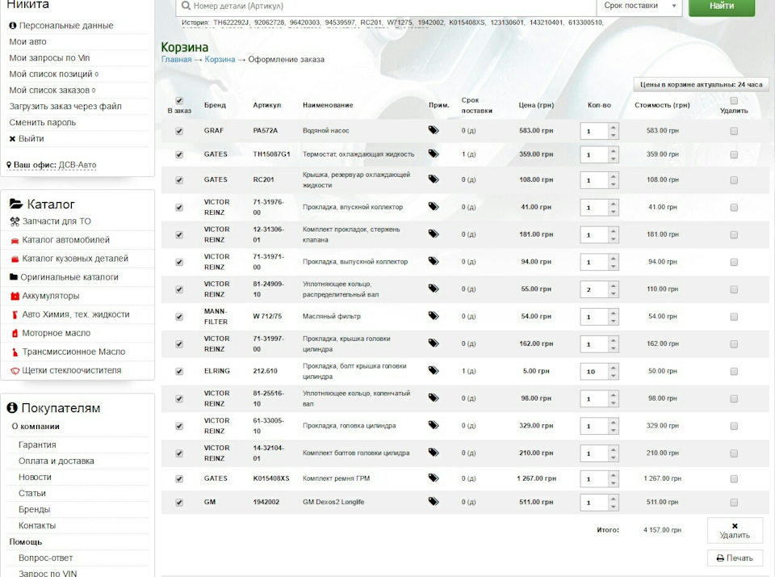Click the wiper icon beside Щетки стеклоочистителя
The height and width of the screenshot is (577, 775).
pyautogui.click(x=15, y=371)
